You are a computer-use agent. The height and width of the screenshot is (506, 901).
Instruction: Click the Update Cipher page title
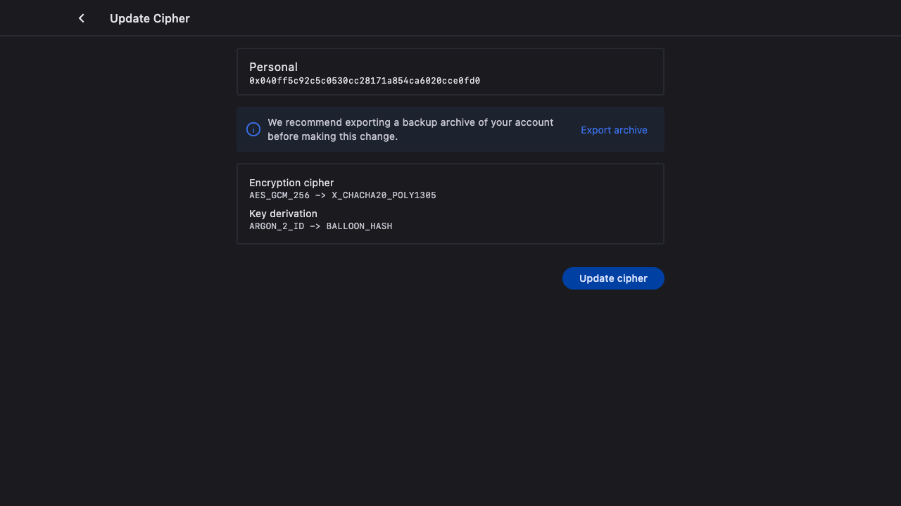tap(149, 18)
